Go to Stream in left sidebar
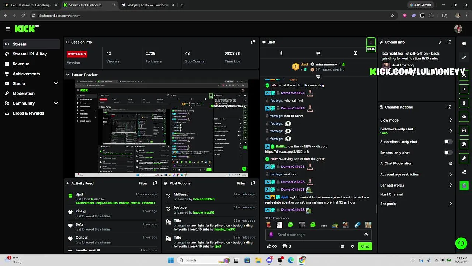Screen dimensions: 472x266 tap(31, 44)
